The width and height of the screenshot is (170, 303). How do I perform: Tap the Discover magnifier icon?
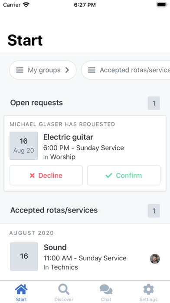64,290
